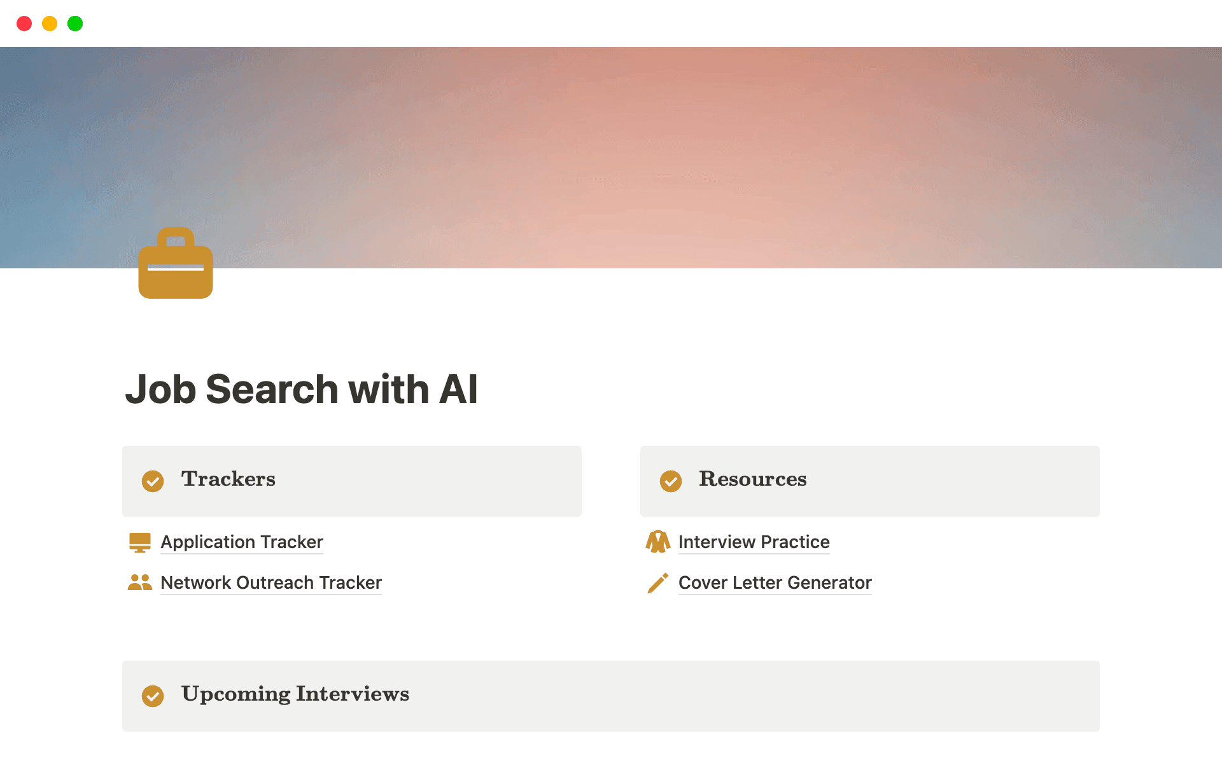
Task: Open the Application Tracker page
Action: point(242,542)
